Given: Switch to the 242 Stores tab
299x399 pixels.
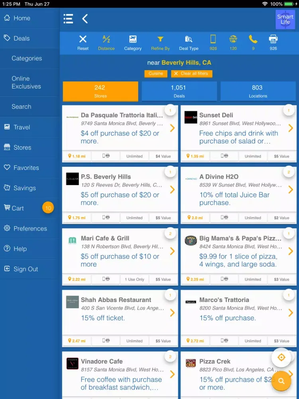Looking at the screenshot, I should coord(100,91).
